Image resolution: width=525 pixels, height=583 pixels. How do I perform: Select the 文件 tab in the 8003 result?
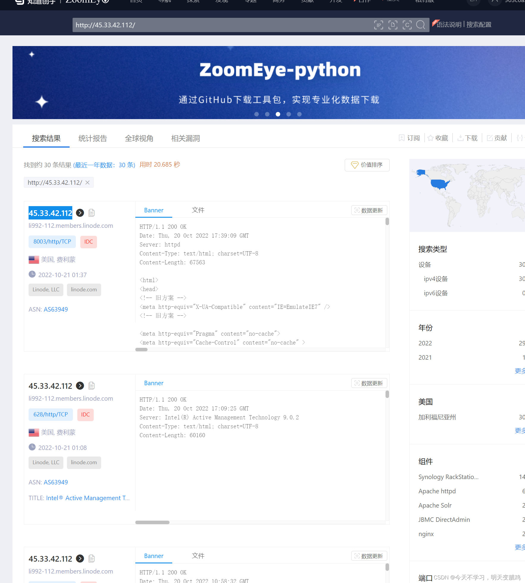pos(198,210)
